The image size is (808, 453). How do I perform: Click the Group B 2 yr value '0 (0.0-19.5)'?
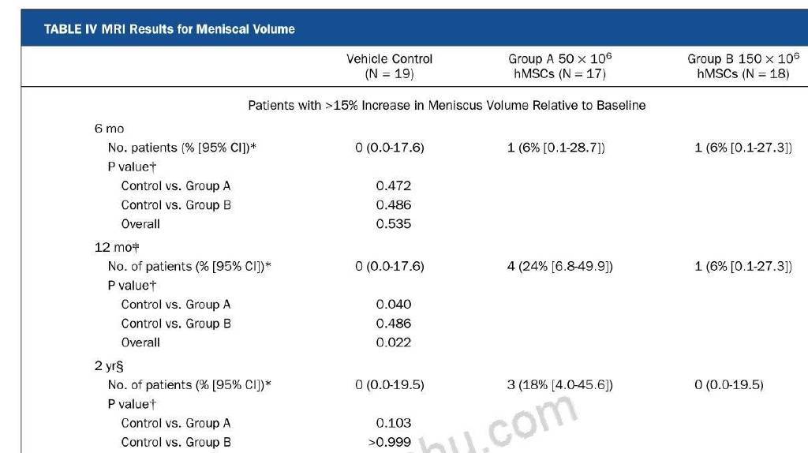click(728, 385)
